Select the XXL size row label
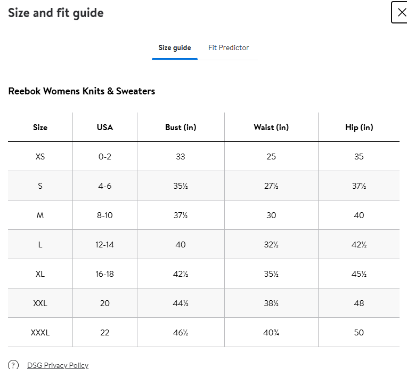Screen dimensions: 407x369 point(40,303)
